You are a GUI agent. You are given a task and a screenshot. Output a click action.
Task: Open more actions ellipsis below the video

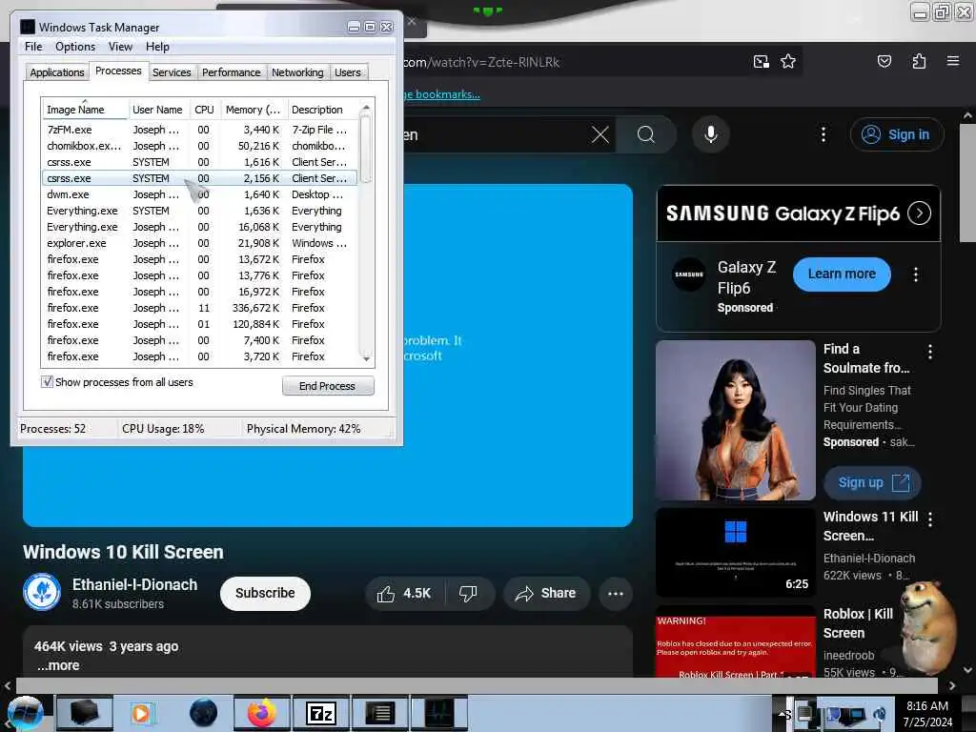[615, 593]
